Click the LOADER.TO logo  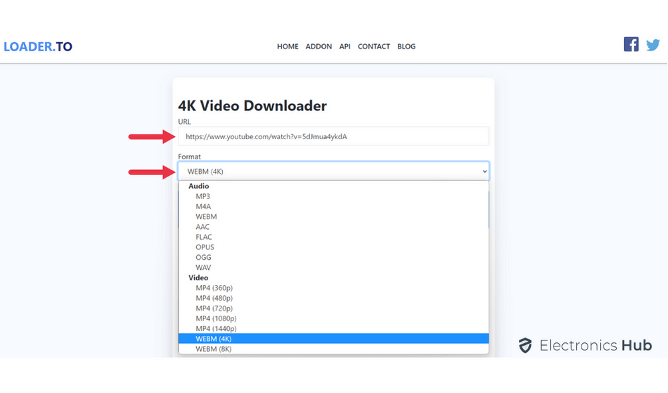[38, 47]
